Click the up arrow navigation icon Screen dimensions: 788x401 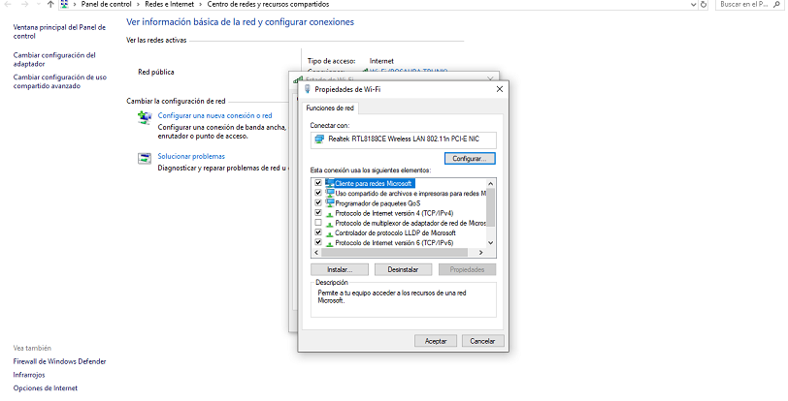pyautogui.click(x=50, y=4)
